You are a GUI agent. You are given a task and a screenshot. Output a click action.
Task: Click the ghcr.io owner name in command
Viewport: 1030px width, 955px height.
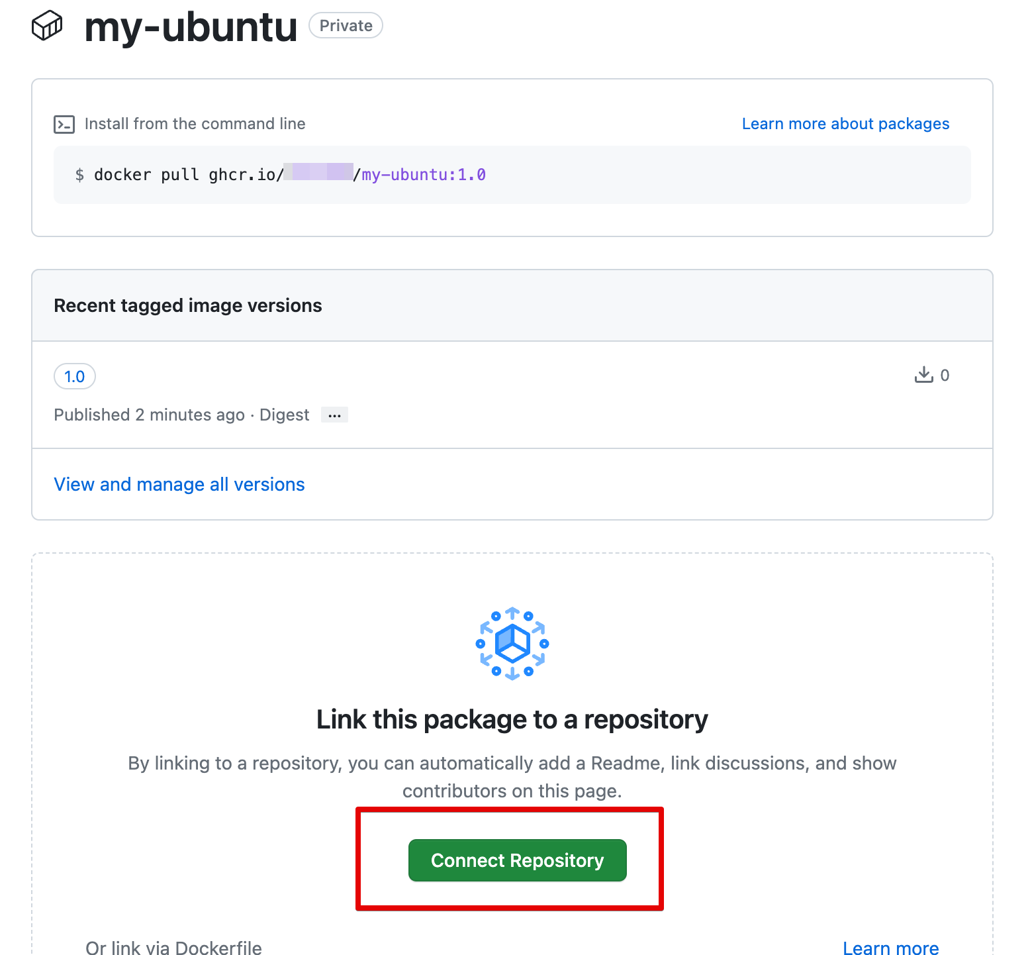click(x=318, y=174)
